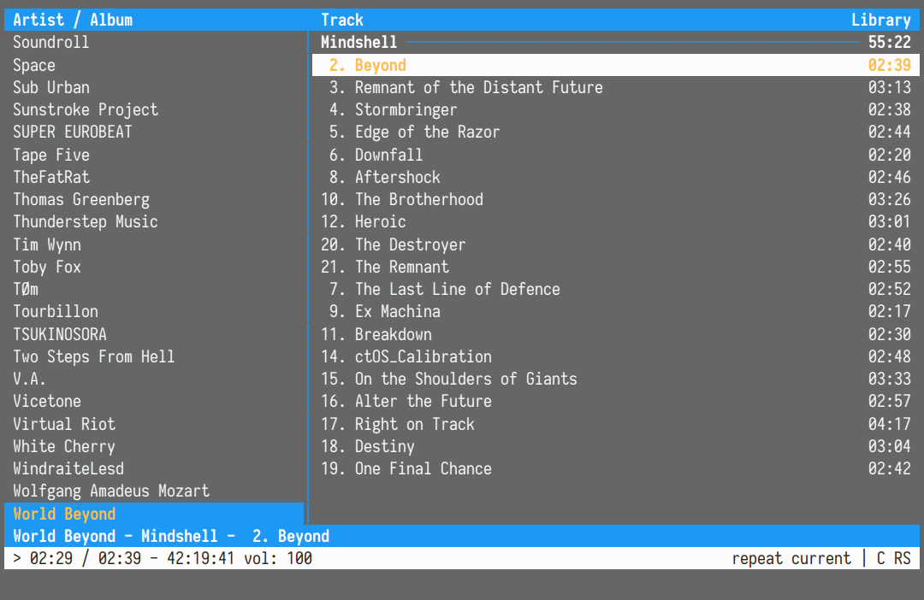Play the track Destiny

(x=384, y=446)
